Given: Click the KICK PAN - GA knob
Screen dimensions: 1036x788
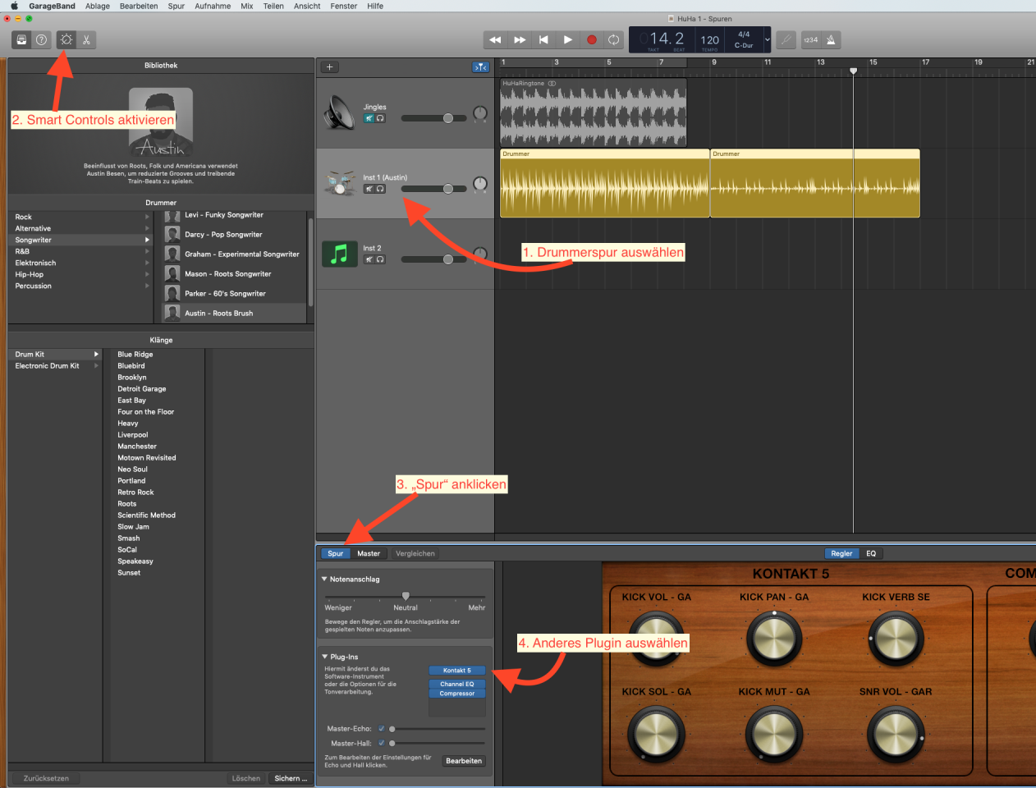Looking at the screenshot, I should [773, 638].
